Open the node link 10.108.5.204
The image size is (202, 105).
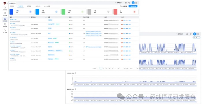tap(13, 19)
